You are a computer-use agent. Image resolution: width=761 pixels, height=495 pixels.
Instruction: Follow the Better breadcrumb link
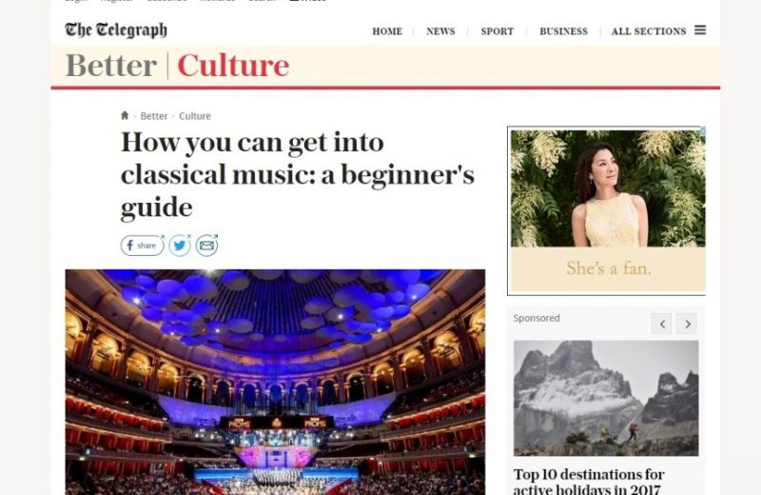tap(154, 116)
